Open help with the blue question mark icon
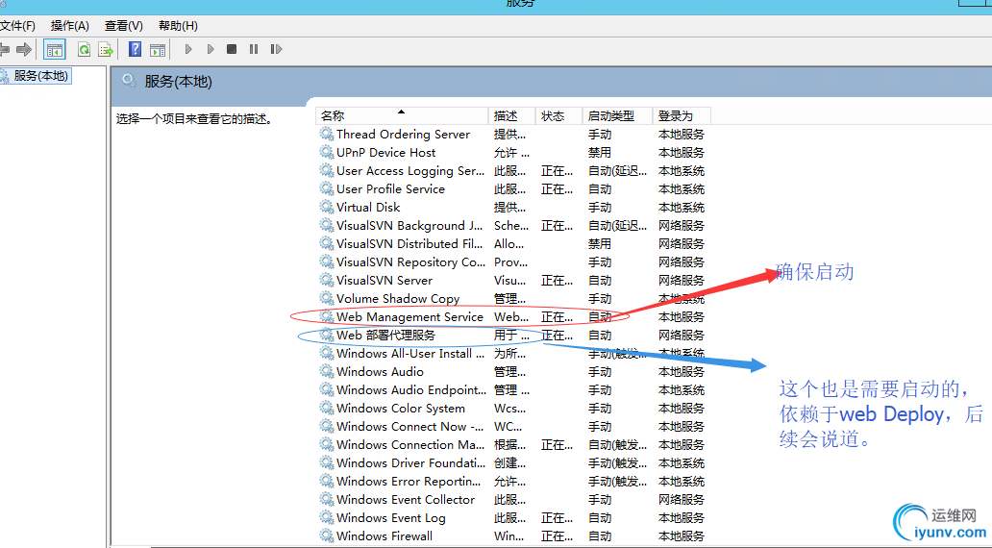The height and width of the screenshot is (548, 992). click(x=135, y=49)
